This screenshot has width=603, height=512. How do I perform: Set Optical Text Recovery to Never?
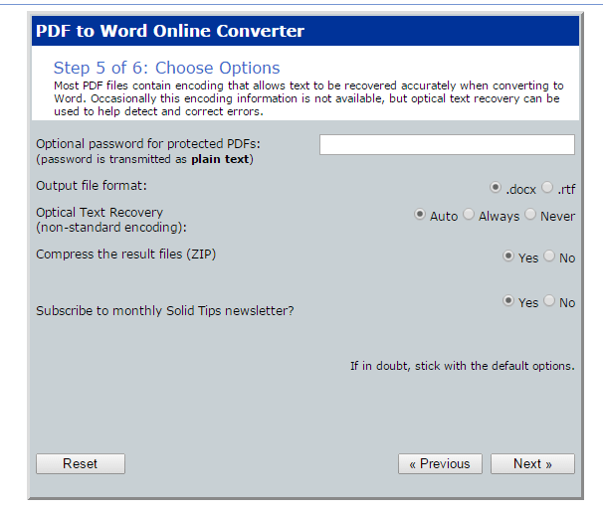click(530, 215)
